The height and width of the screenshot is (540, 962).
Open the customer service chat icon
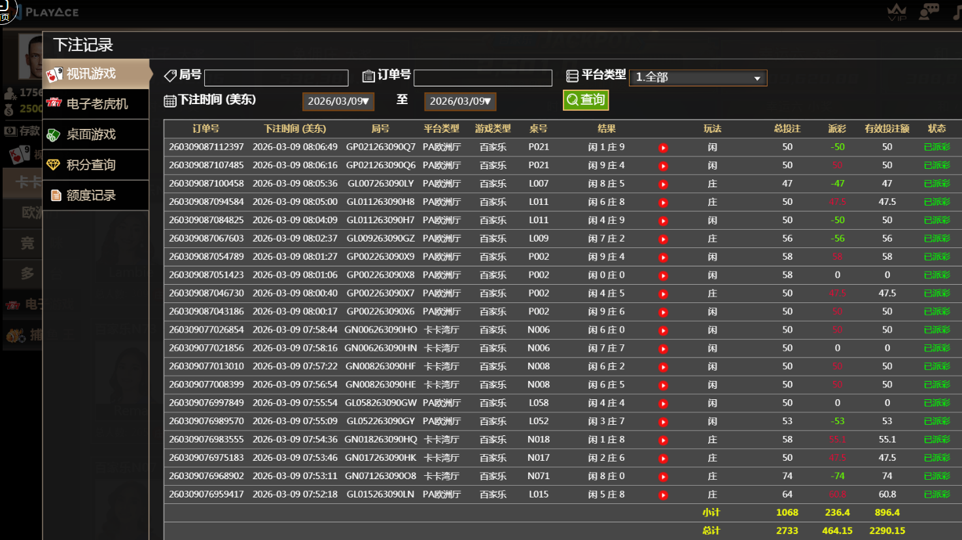pyautogui.click(x=929, y=11)
